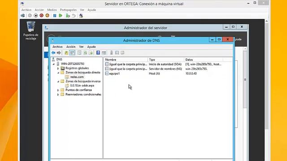Open Archivo menu in Administrador de DNS

pyautogui.click(x=57, y=47)
